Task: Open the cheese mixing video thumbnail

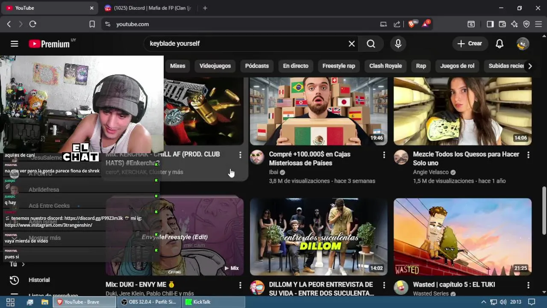Action: 462,111
